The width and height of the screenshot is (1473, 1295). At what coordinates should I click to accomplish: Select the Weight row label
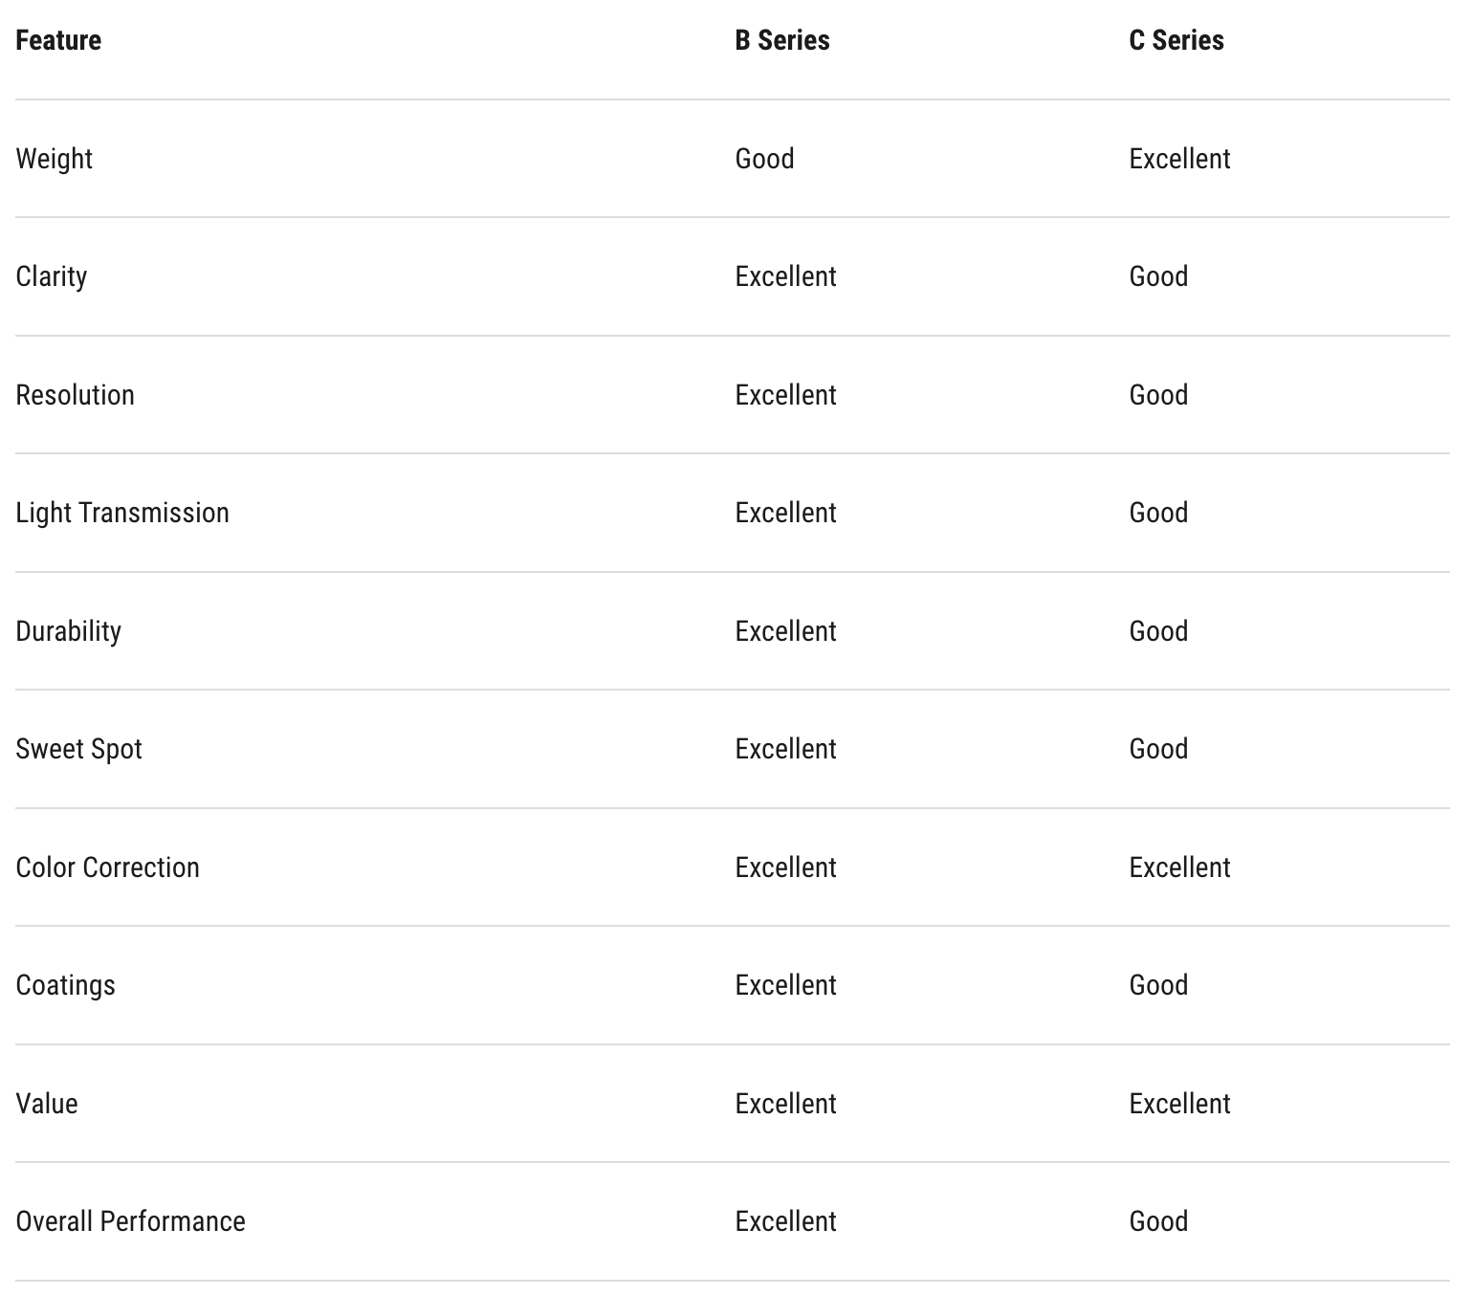[x=55, y=159]
